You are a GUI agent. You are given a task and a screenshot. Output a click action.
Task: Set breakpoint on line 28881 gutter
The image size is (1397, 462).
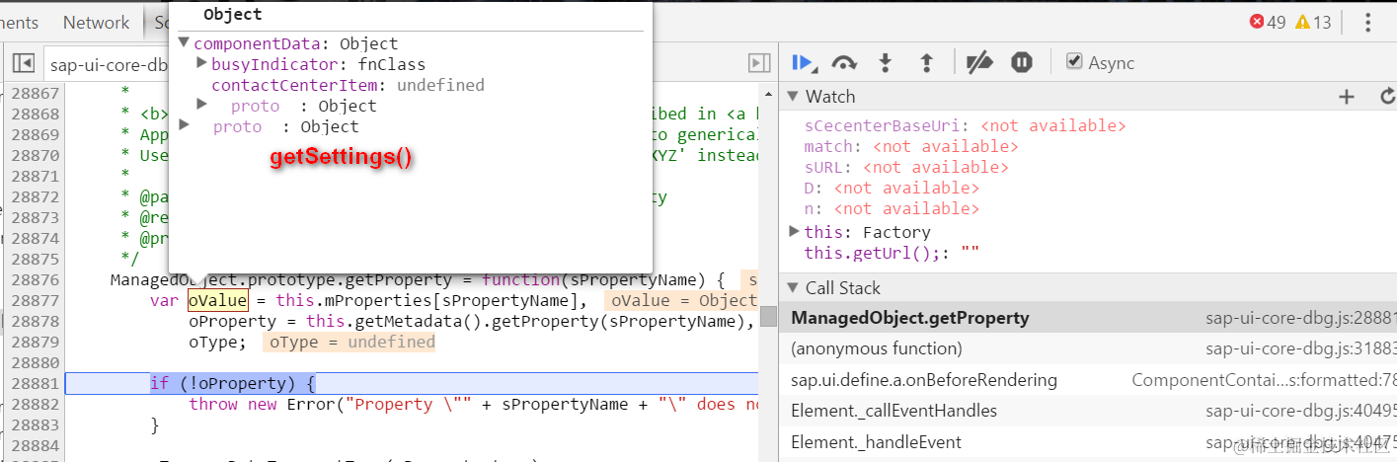tap(34, 383)
